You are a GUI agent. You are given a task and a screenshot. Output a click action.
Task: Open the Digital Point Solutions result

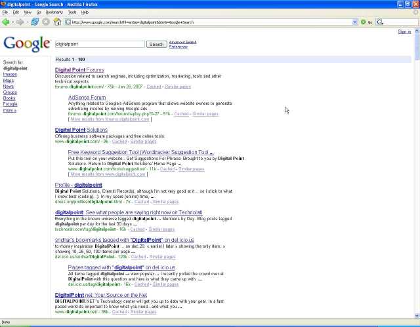coord(81,130)
